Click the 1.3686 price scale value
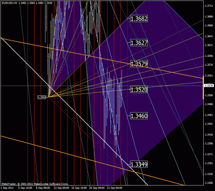215x191 pixels. point(209,17)
